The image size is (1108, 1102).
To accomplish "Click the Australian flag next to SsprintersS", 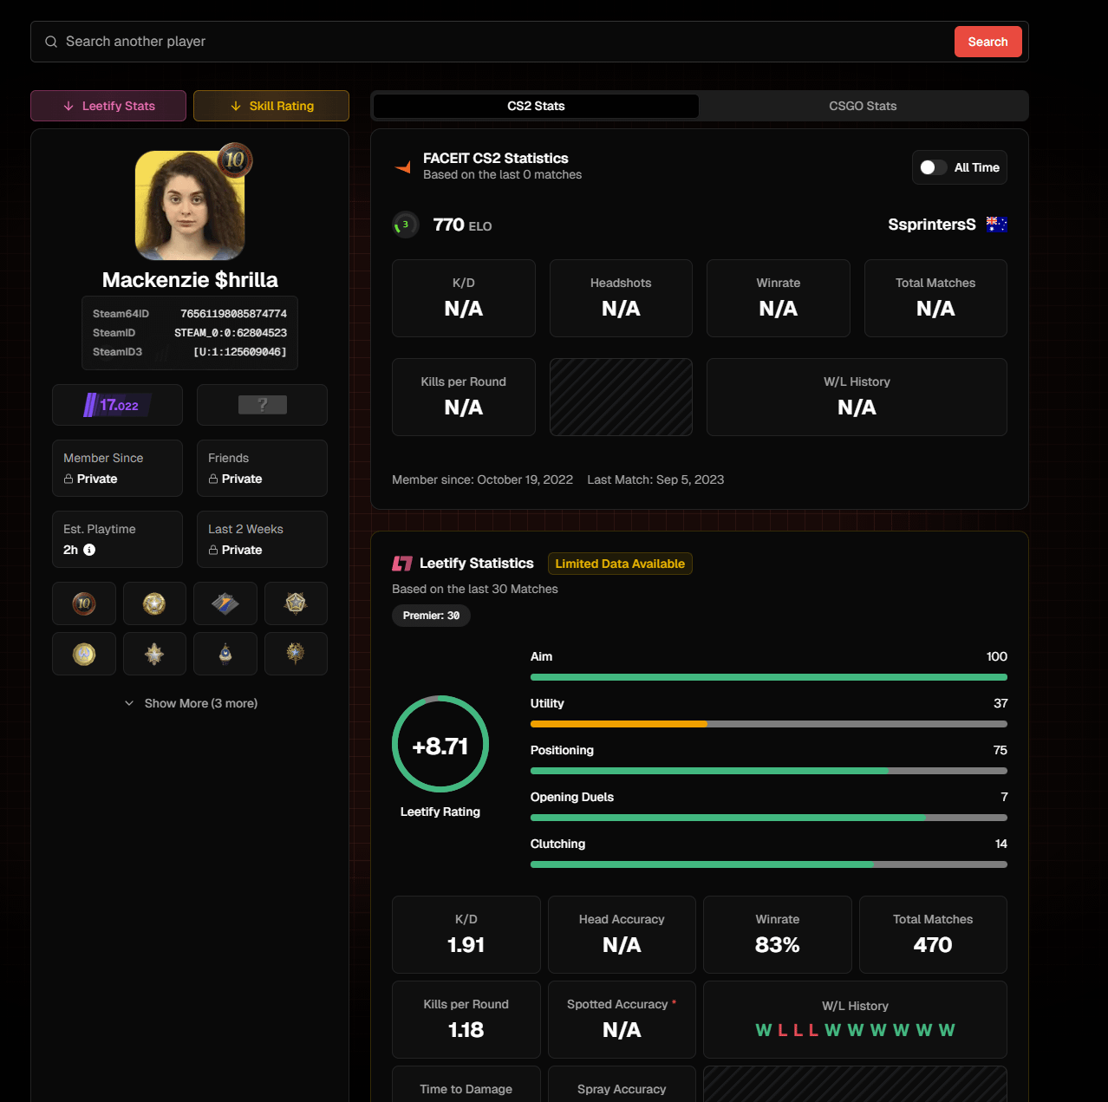I will tap(996, 225).
